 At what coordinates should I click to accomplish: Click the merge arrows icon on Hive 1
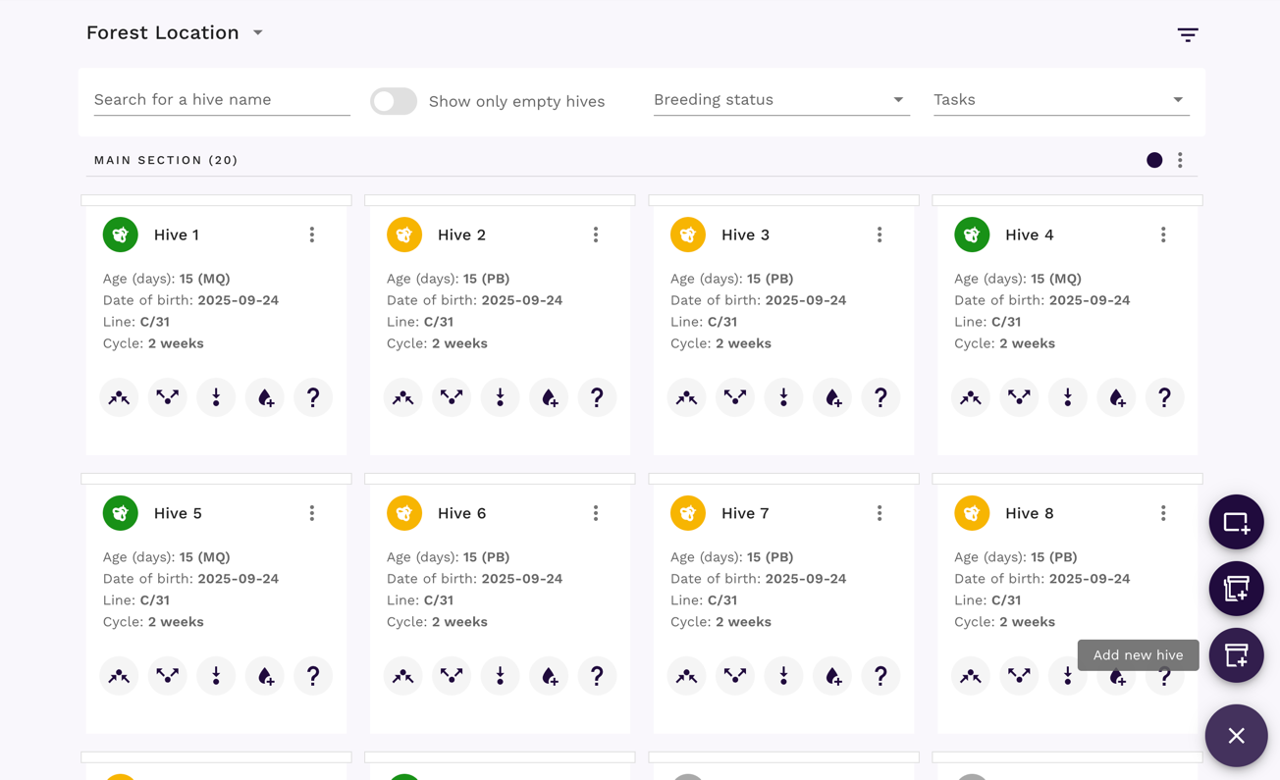point(120,397)
